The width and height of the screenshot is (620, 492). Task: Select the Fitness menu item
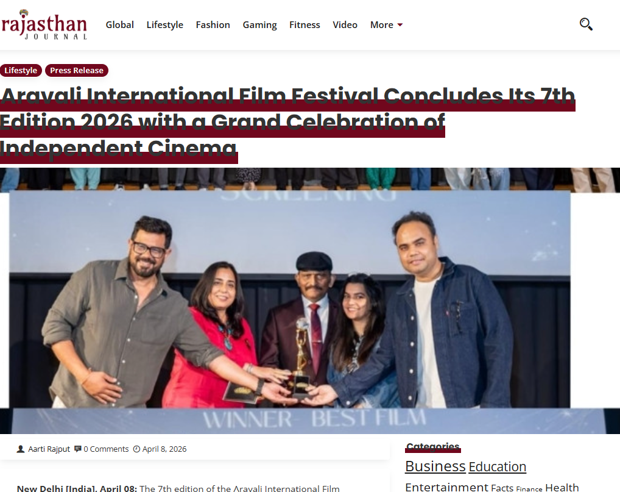(x=305, y=24)
